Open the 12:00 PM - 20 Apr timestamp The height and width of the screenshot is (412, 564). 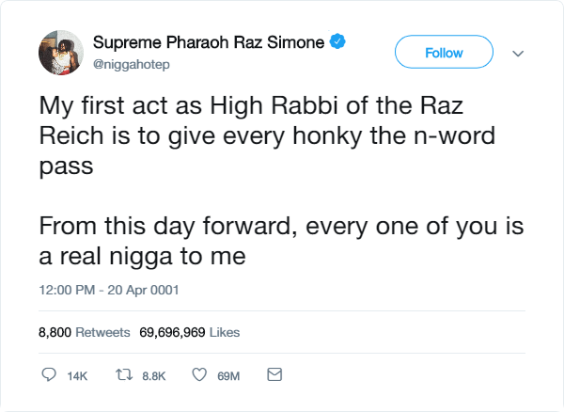point(109,290)
